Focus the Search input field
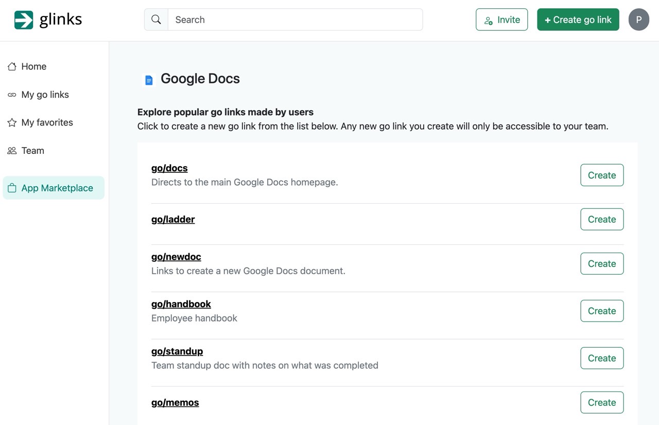 click(295, 20)
